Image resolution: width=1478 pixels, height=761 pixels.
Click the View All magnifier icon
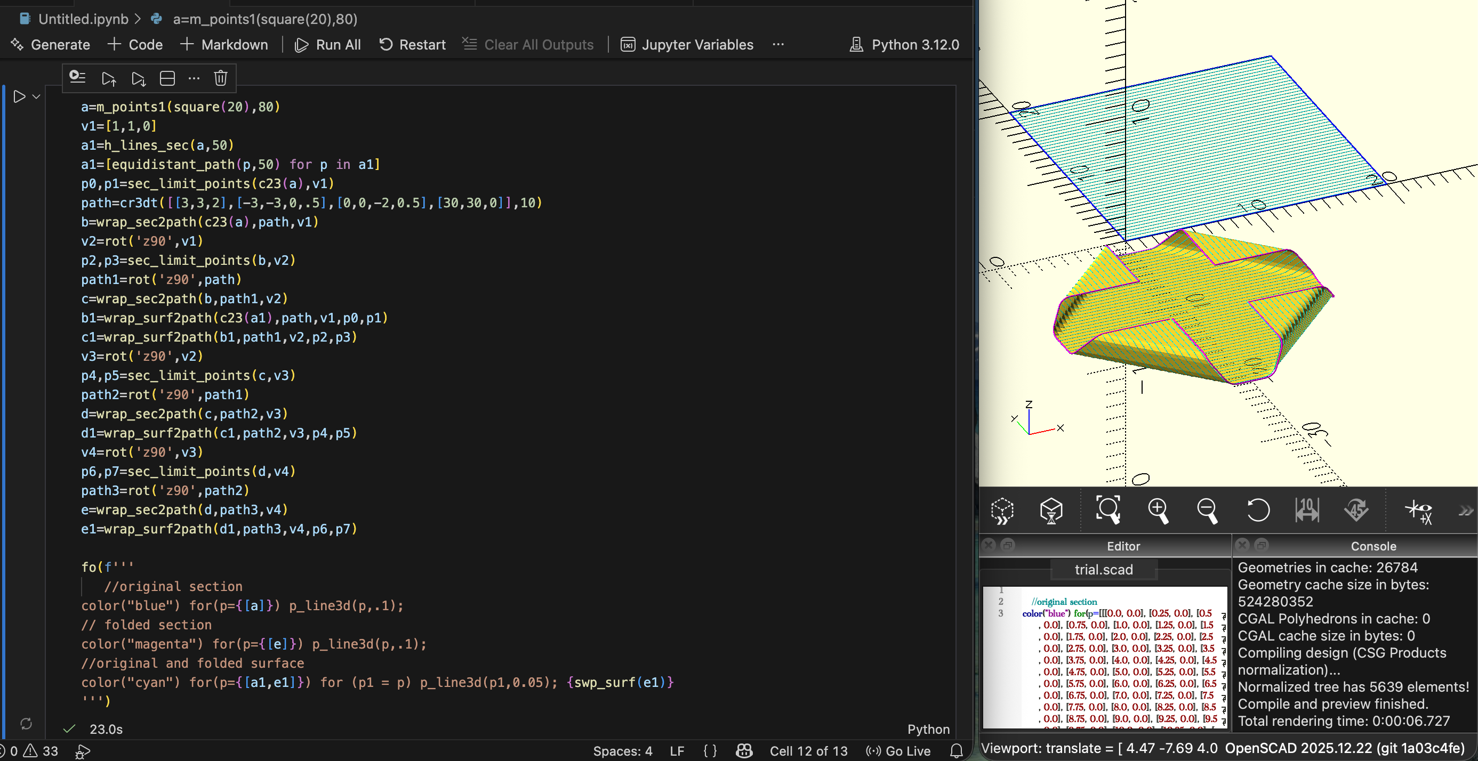click(1107, 510)
